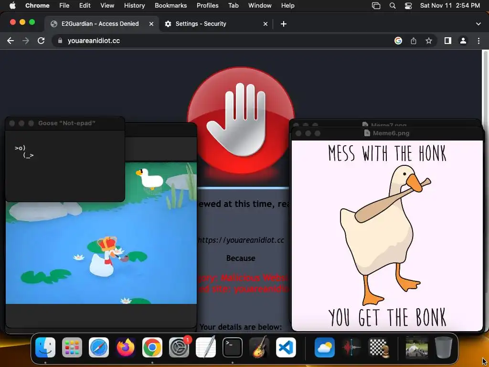489x367 pixels.
Task: Open the Trash from the Dock
Action: coord(444,347)
